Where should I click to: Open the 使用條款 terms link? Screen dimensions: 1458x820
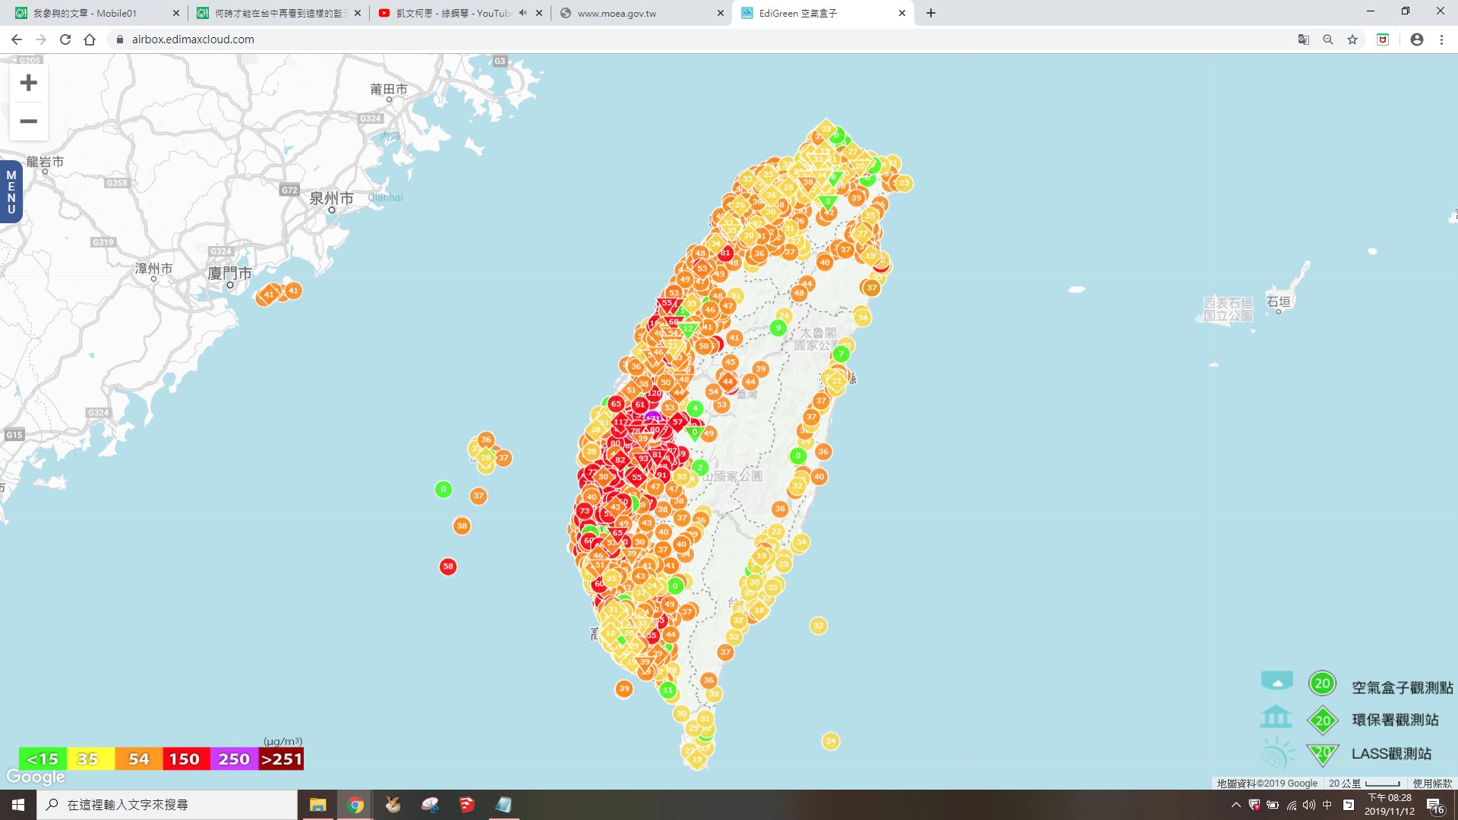point(1432,784)
